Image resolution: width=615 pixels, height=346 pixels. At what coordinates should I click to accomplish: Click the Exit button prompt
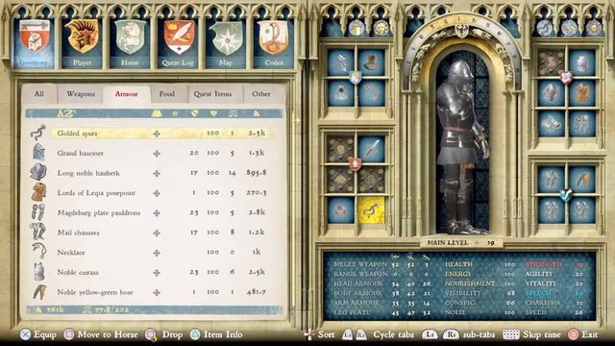[x=583, y=334]
